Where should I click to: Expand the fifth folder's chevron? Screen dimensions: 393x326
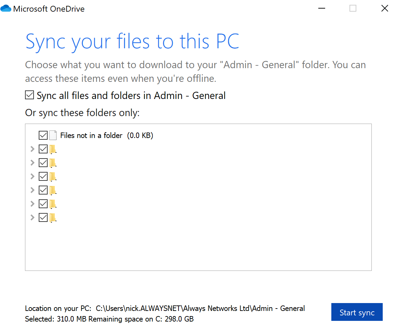[32, 204]
